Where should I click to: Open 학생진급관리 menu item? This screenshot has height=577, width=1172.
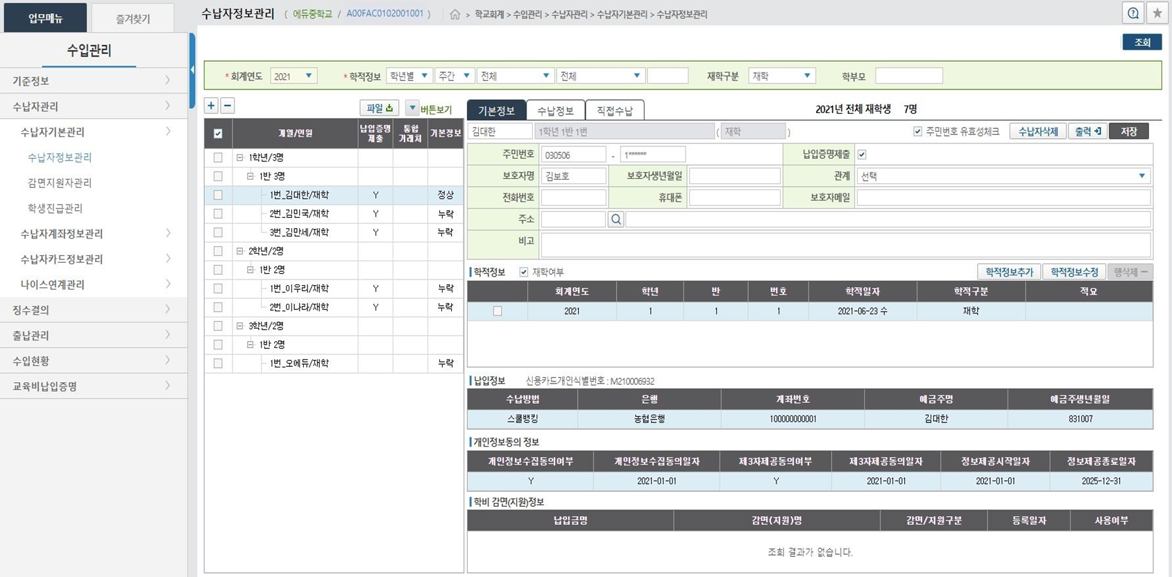pos(55,208)
